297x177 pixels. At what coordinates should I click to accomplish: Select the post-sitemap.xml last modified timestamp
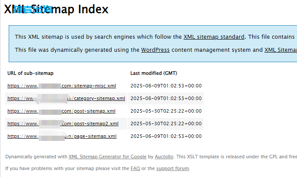pyautogui.click(x=166, y=111)
